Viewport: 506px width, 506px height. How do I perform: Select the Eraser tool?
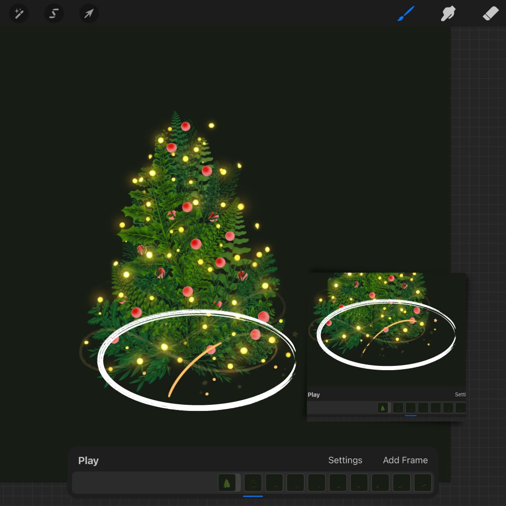(490, 14)
